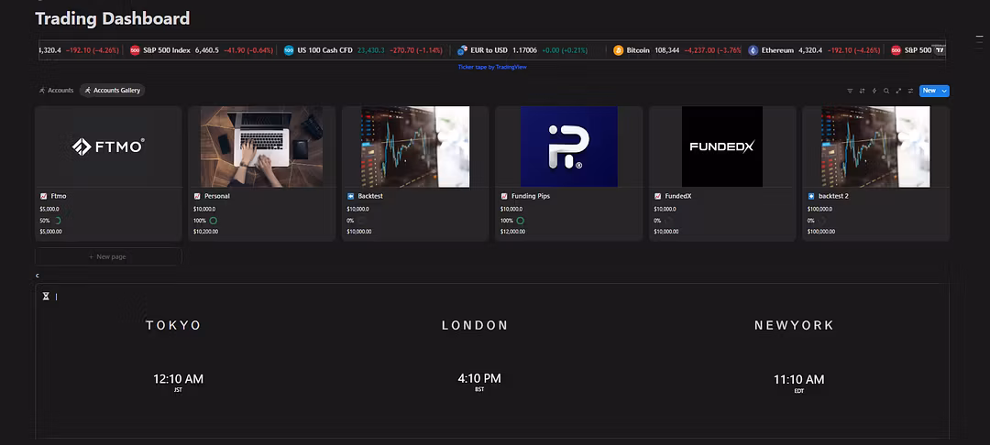Click the hourglass icon above the clocks
990x445 pixels.
coord(46,297)
